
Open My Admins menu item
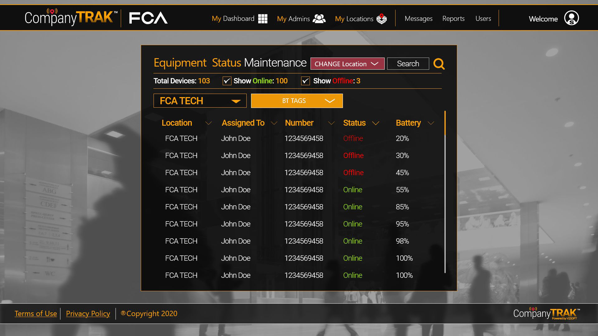click(293, 19)
